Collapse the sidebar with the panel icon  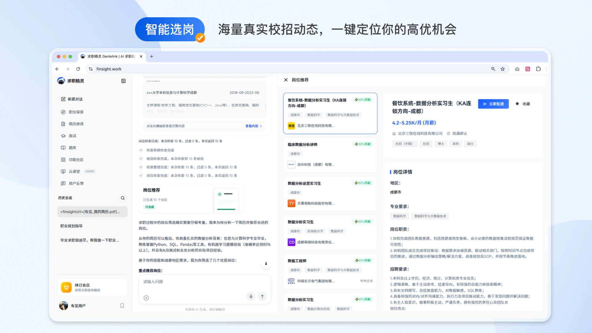coord(123,81)
